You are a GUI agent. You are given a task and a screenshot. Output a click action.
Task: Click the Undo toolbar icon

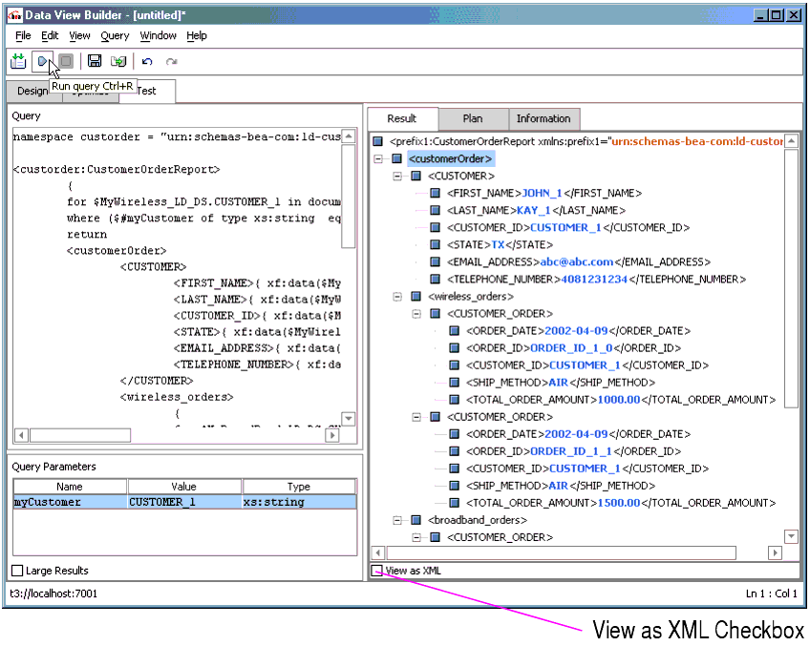(x=147, y=62)
